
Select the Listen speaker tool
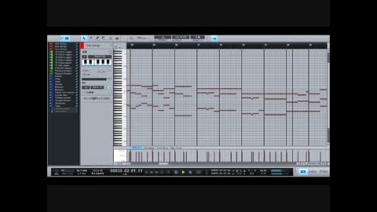[x=117, y=38]
